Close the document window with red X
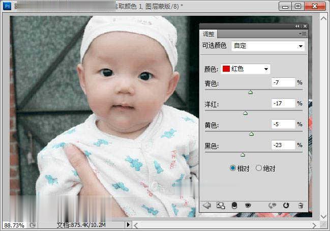This screenshot has height=231, width=330. (x=315, y=6)
